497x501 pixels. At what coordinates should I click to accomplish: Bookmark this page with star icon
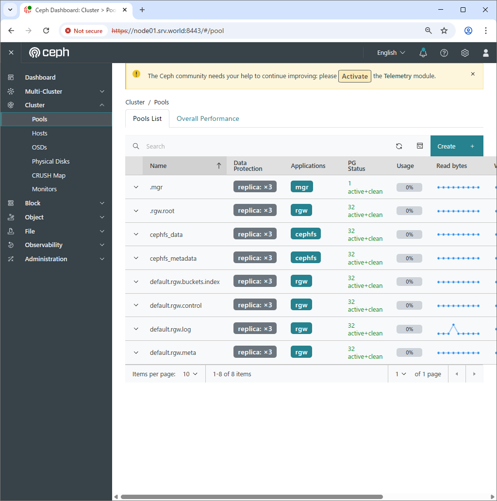pos(444,31)
